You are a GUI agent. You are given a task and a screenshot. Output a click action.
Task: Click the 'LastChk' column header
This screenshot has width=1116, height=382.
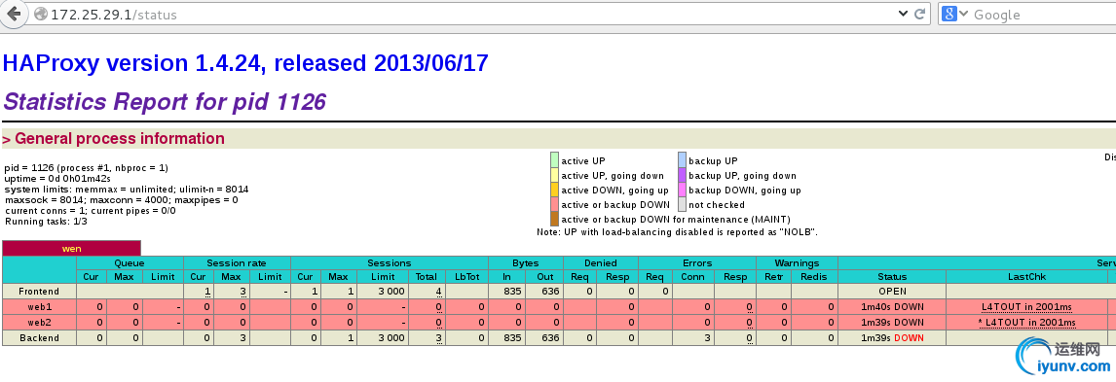pyautogui.click(x=1027, y=277)
